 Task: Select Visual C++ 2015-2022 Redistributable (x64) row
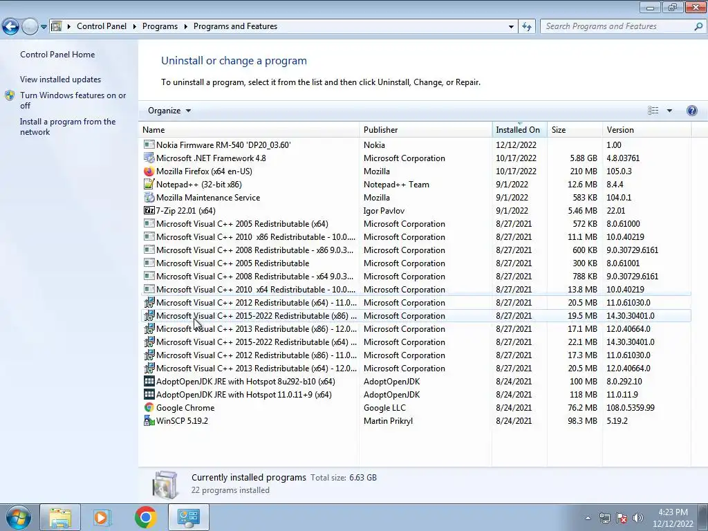[x=416, y=342]
